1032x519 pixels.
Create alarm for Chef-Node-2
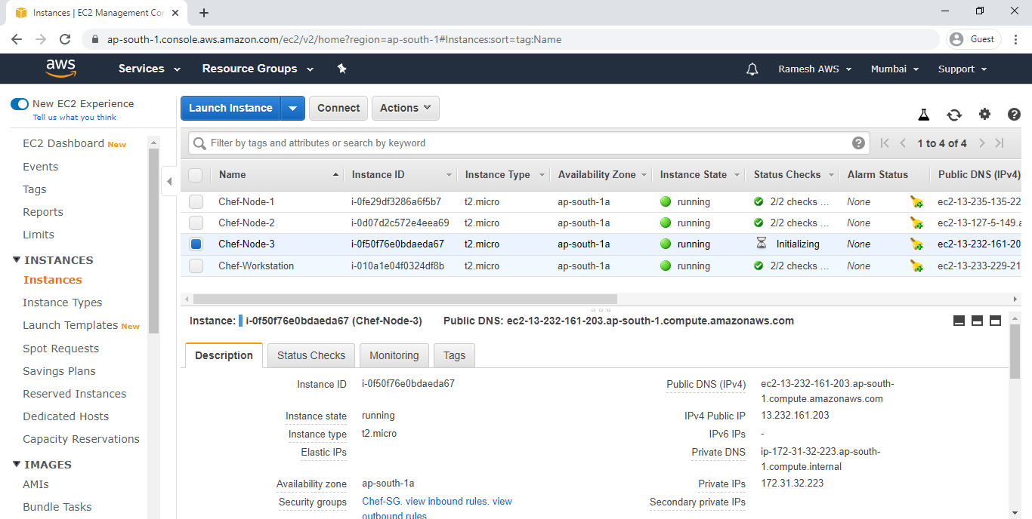916,223
